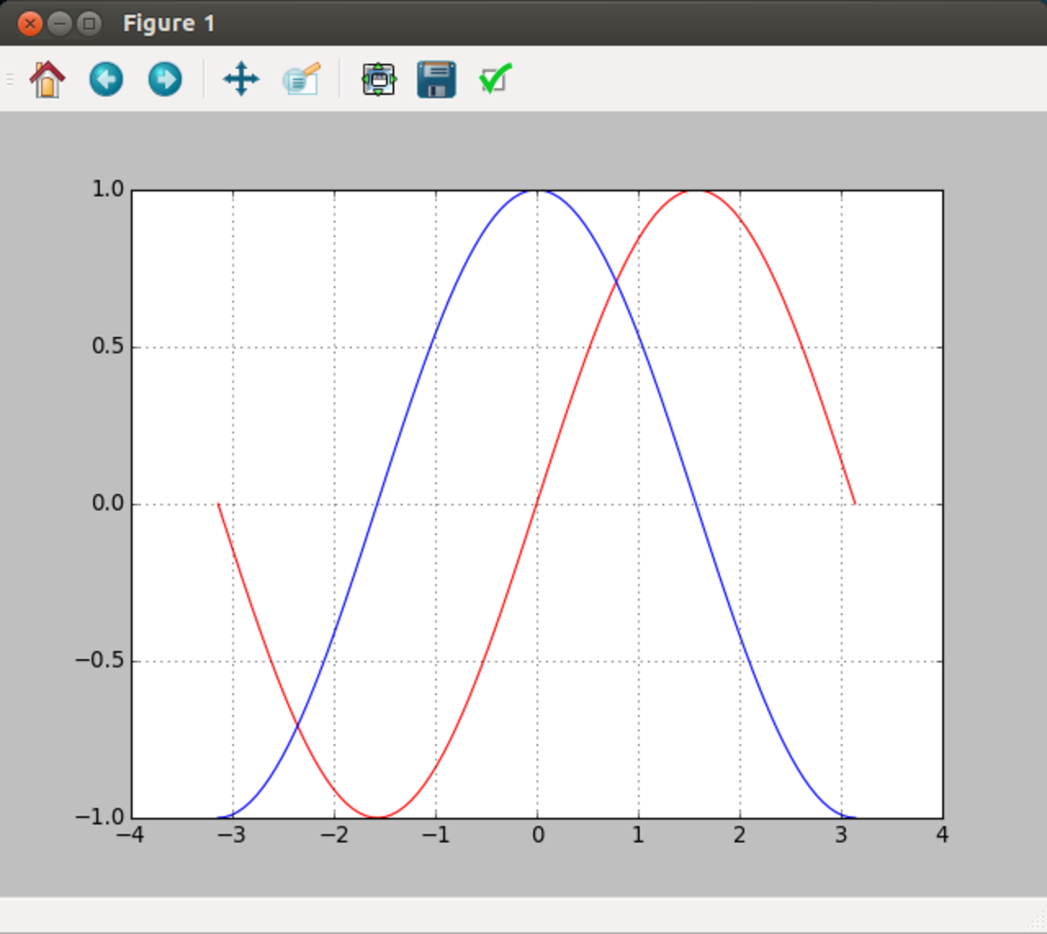Go back to previous view arrow
Viewport: 1047px width, 934px height.
point(106,80)
